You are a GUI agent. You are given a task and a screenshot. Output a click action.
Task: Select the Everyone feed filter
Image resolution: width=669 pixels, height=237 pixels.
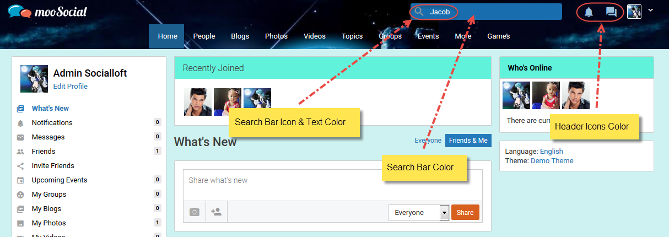[x=428, y=141]
